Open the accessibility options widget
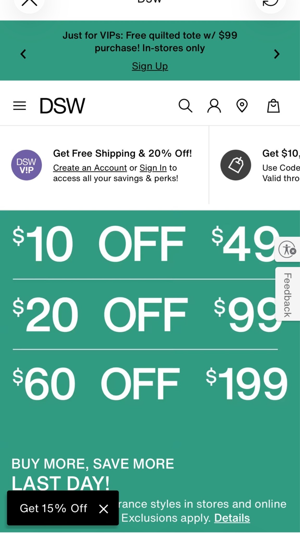The height and width of the screenshot is (534, 300). click(x=287, y=249)
